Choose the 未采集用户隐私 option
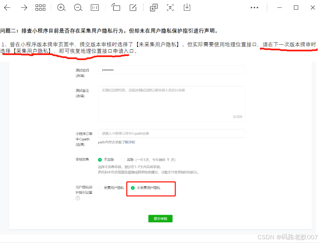The height and width of the screenshot is (243, 319). click(132, 188)
